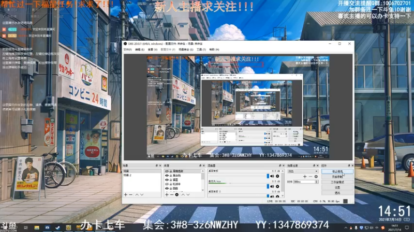Float the 场景 dock panel
The image size is (414, 232).
(x=157, y=165)
